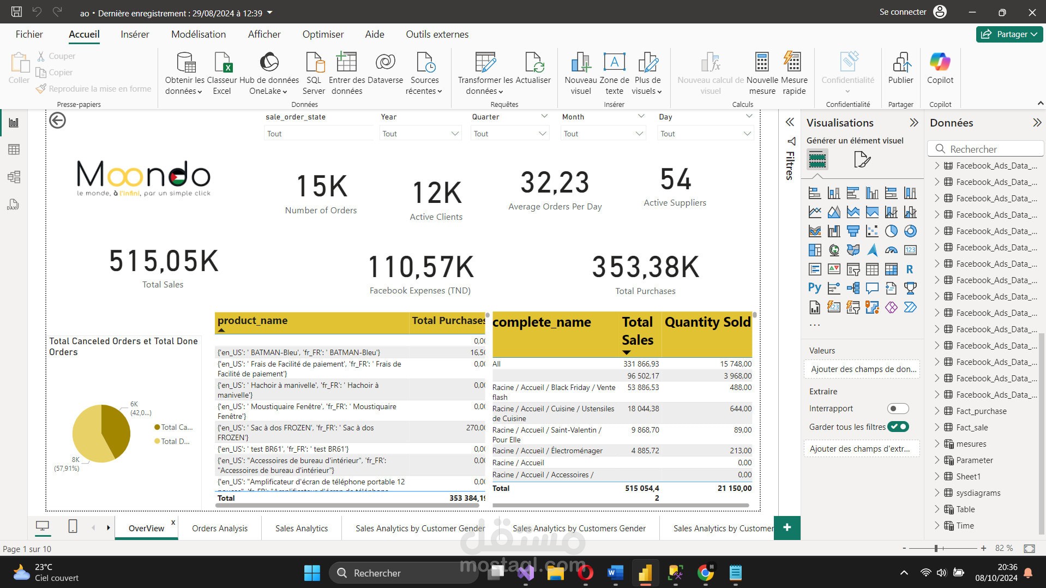
Task: Save the report with floppy disk icon
Action: [16, 11]
